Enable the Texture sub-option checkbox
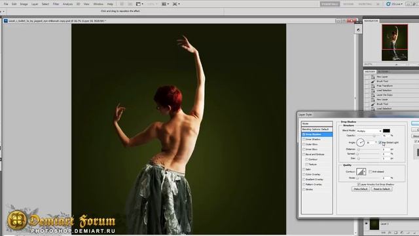The width and height of the screenshot is (419, 236). (x=307, y=165)
